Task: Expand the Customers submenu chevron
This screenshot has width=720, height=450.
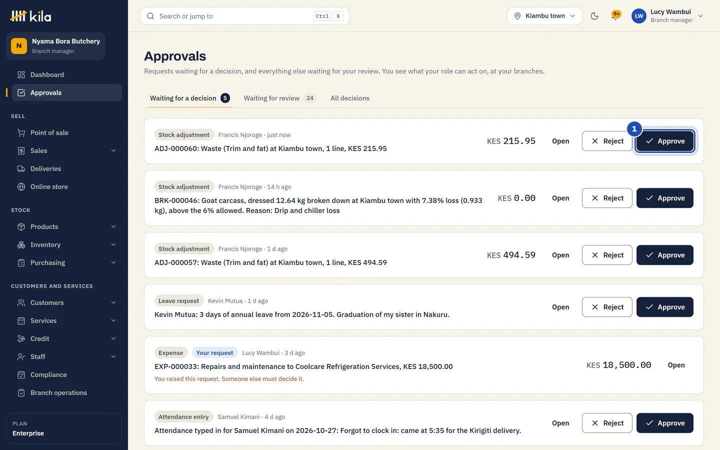Action: pos(113,302)
